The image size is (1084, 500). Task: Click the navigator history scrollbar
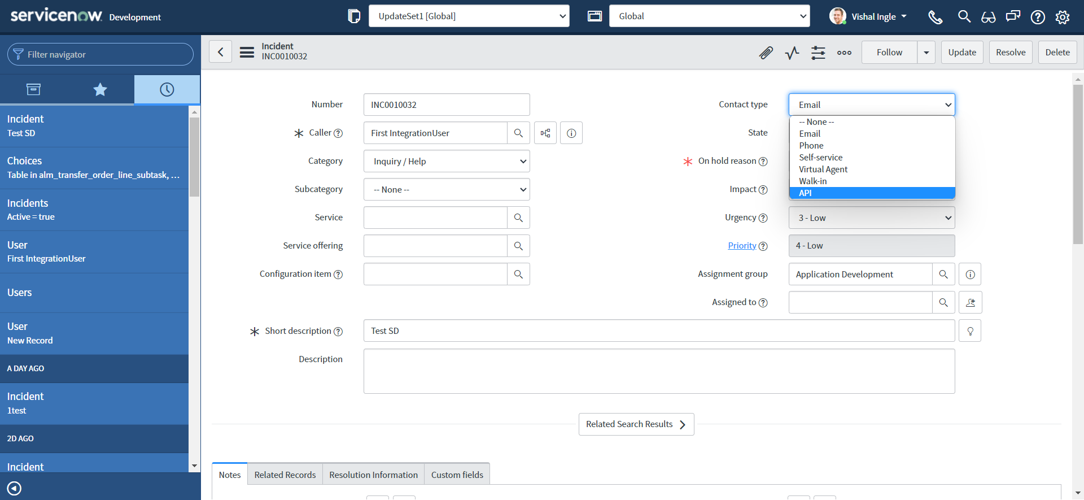tap(194, 157)
